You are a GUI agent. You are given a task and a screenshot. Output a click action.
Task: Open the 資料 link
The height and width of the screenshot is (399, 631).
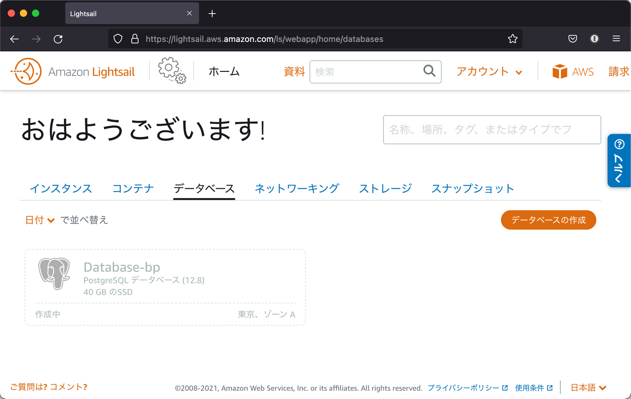coord(294,72)
